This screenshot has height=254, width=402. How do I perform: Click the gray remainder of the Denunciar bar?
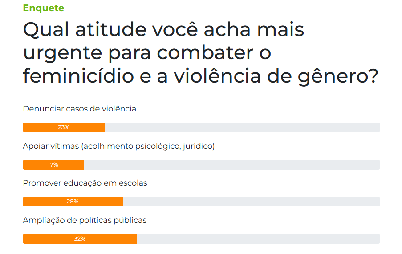pyautogui.click(x=243, y=127)
